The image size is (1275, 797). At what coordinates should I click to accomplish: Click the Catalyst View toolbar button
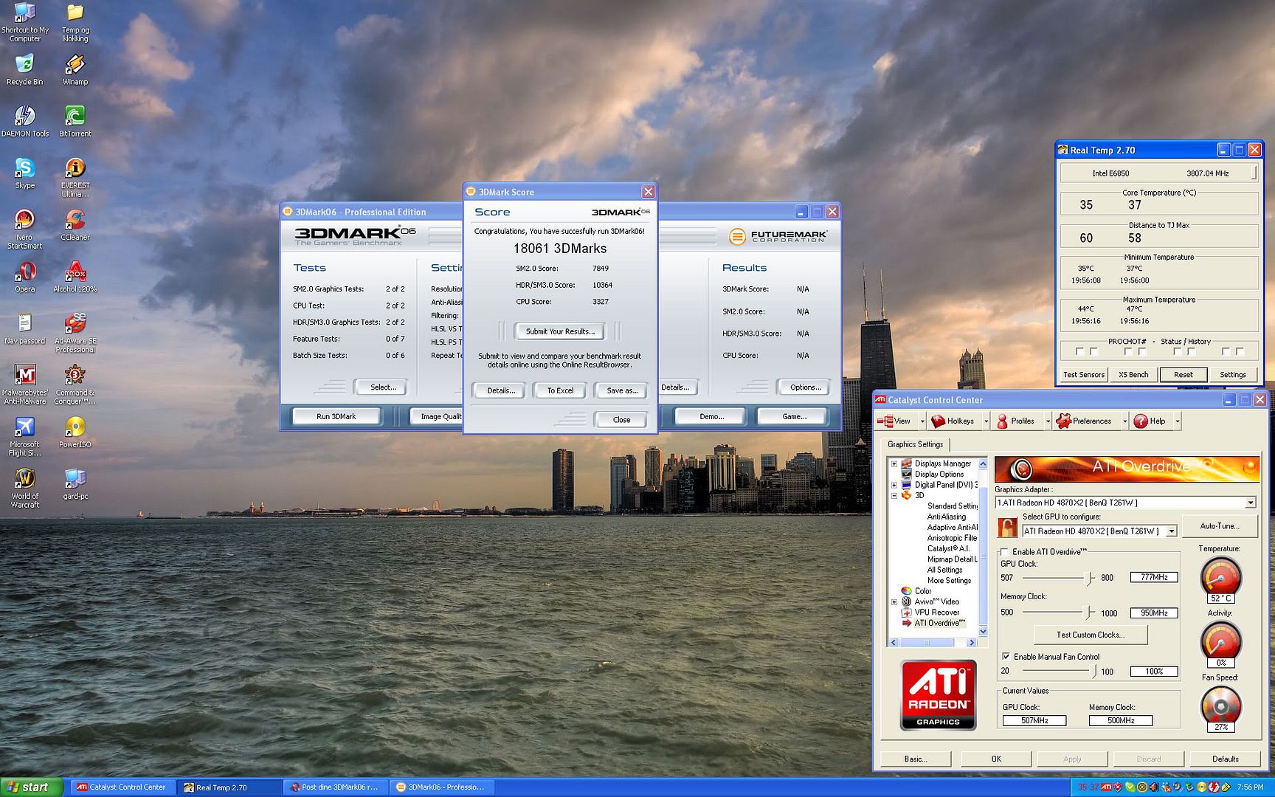(895, 421)
